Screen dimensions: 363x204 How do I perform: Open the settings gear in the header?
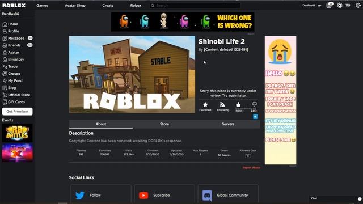click(358, 5)
